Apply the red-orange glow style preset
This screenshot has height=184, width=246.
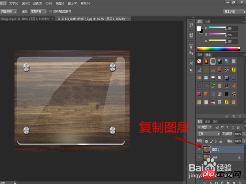click(206, 61)
